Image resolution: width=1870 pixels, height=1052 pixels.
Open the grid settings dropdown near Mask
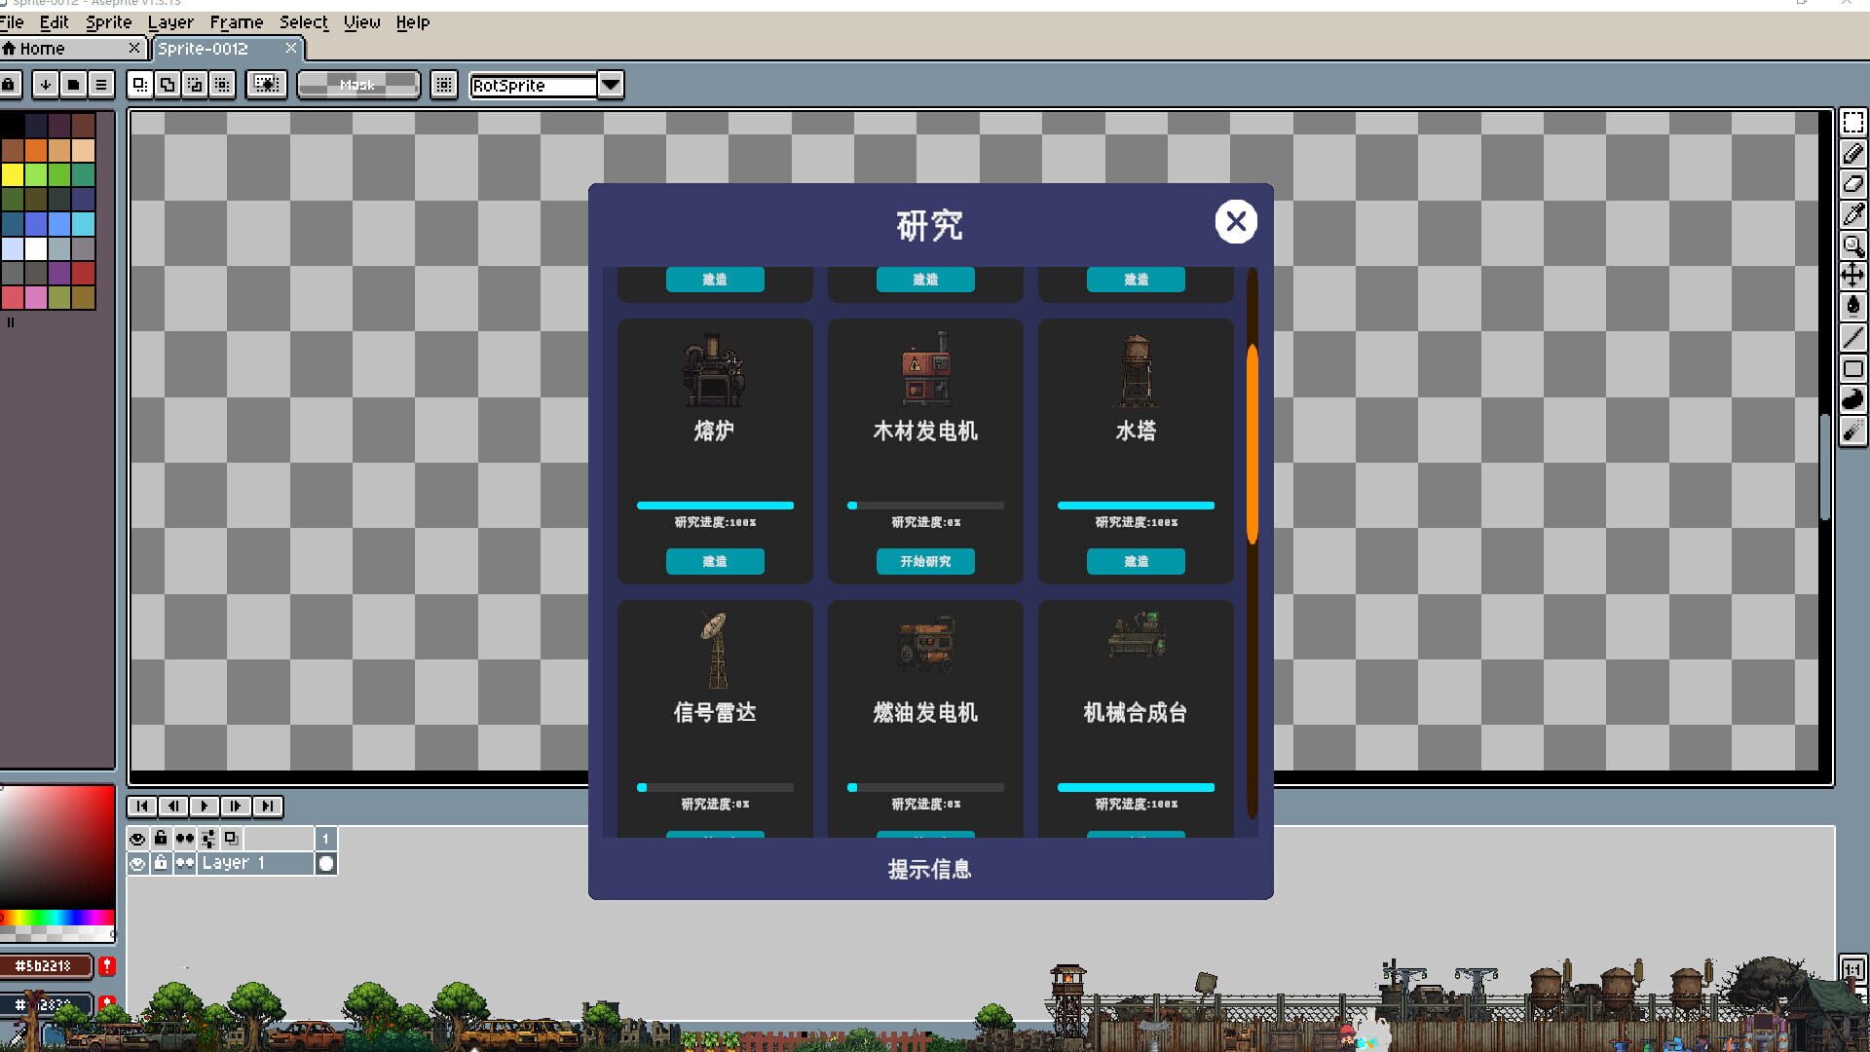point(444,85)
